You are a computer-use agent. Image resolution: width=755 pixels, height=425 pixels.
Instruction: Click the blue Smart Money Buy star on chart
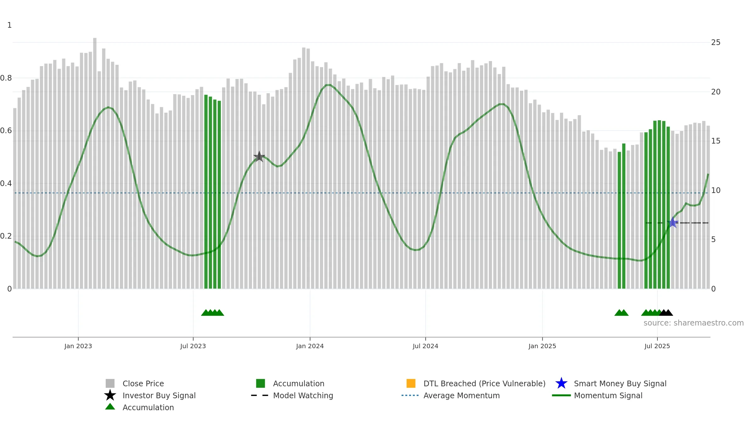tap(673, 223)
